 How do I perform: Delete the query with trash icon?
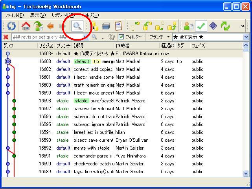click(x=111, y=37)
